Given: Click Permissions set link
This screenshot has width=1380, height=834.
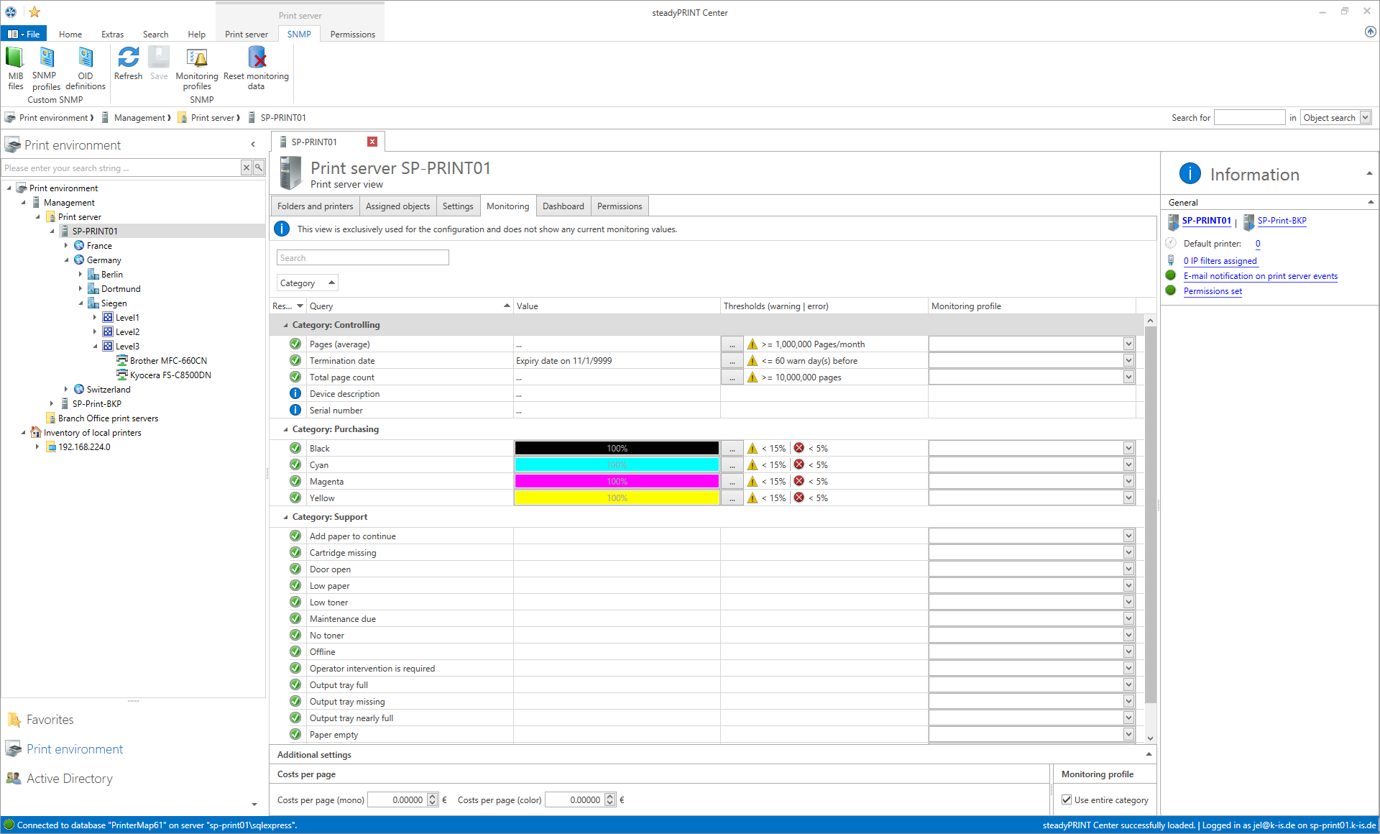Looking at the screenshot, I should [x=1213, y=291].
